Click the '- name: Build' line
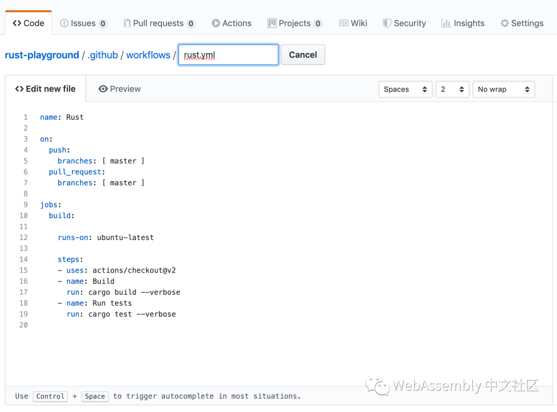Screen dimensions: 557x412 (86, 281)
